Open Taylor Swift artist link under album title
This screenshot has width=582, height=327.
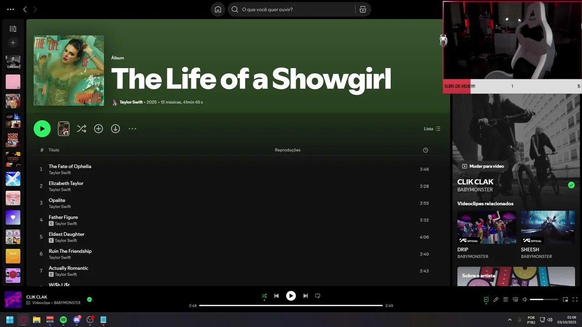(x=131, y=102)
